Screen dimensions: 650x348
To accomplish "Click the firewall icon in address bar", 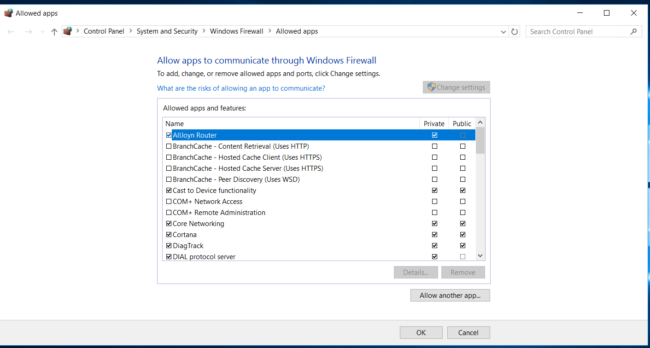I will [68, 31].
